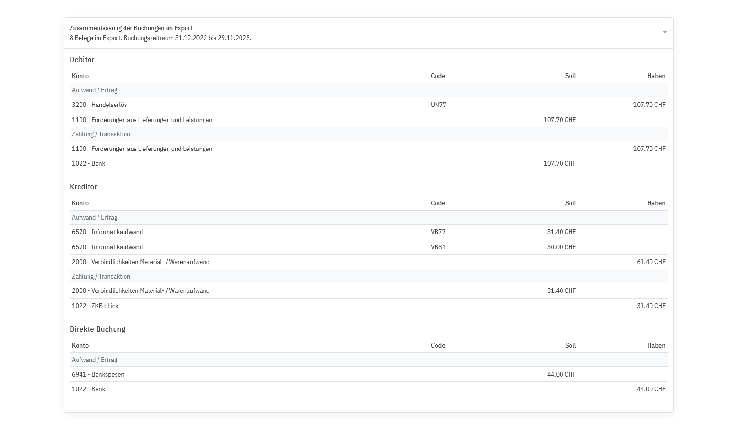Click the 30.00 CHF Soll amount
The image size is (739, 431).
coord(561,247)
